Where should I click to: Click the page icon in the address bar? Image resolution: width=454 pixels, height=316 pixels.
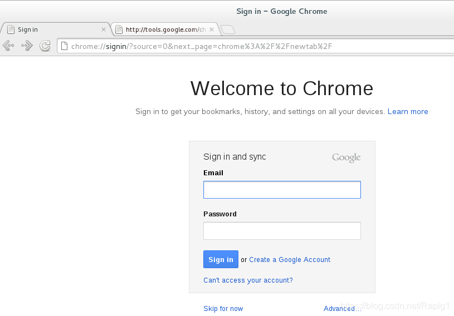click(x=64, y=46)
